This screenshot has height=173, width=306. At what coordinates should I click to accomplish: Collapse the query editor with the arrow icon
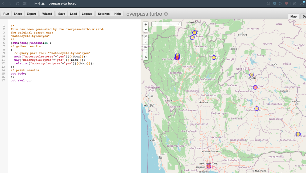146,52
